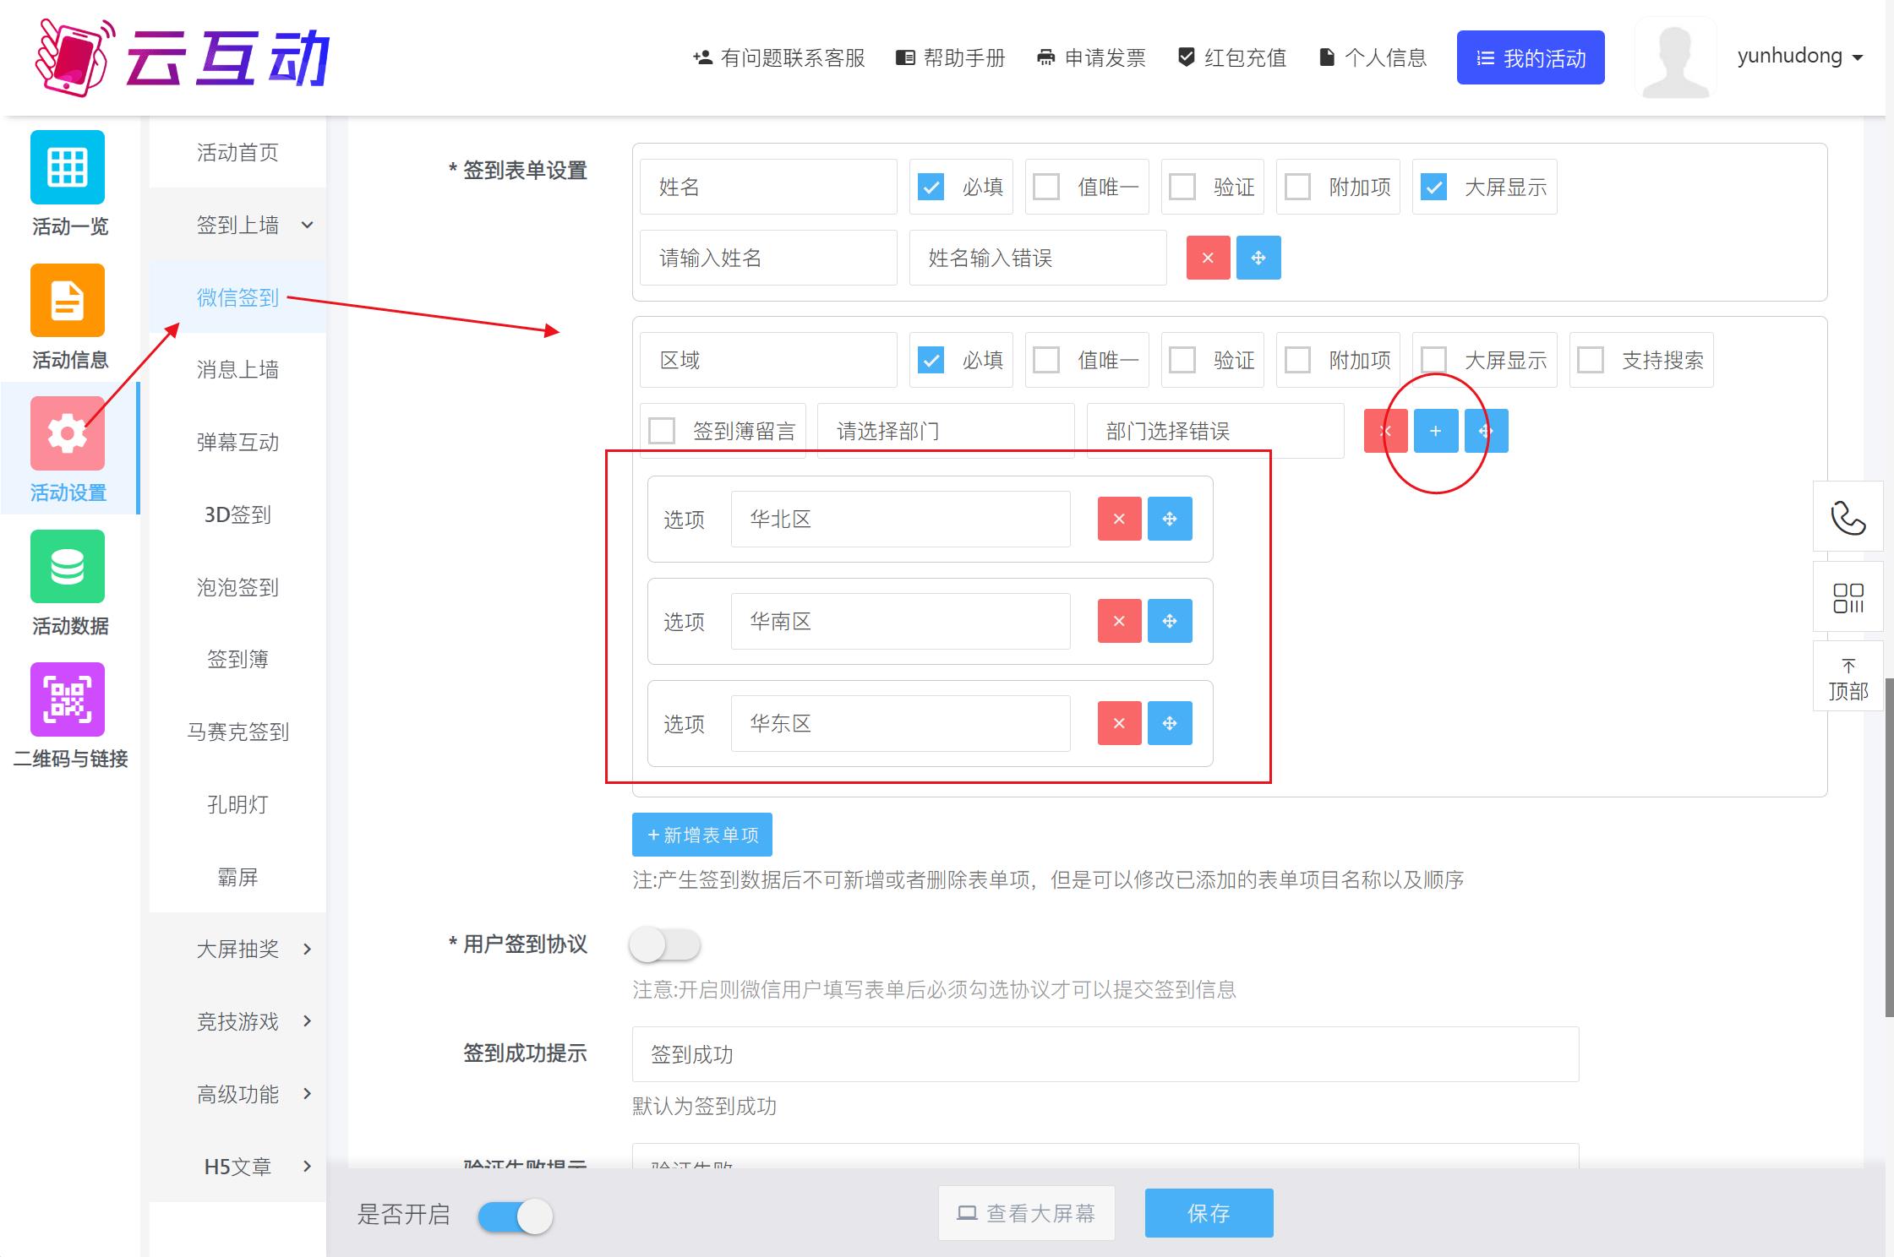The height and width of the screenshot is (1257, 1894).
Task: Delete the 华北区 option
Action: (1119, 519)
